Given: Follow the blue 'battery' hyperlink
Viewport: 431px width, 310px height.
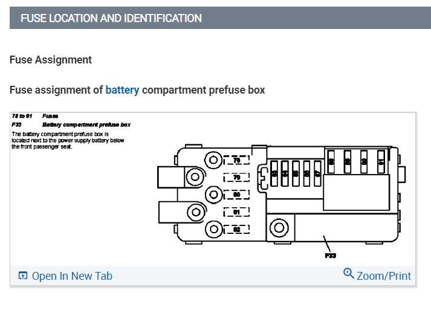Looking at the screenshot, I should pyautogui.click(x=122, y=90).
